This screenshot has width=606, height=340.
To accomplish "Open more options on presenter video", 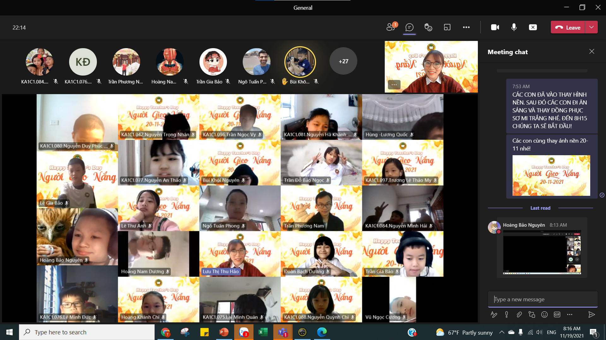I will click(x=394, y=85).
